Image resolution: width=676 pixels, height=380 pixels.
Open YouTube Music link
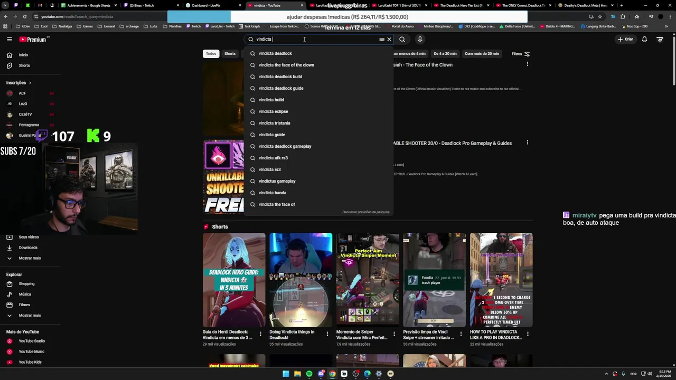[31, 351]
